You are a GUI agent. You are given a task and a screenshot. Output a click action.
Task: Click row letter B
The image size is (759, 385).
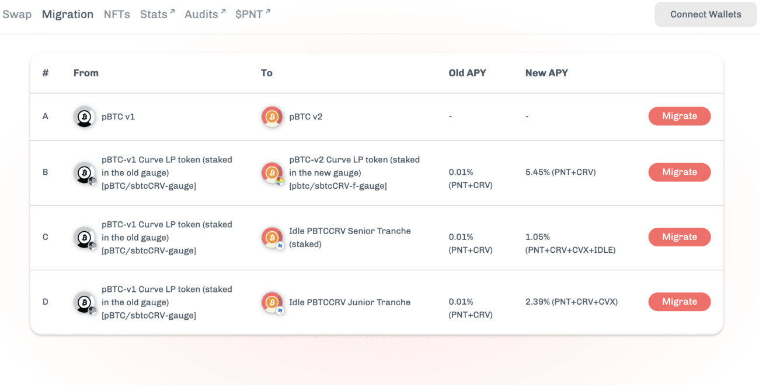click(46, 172)
